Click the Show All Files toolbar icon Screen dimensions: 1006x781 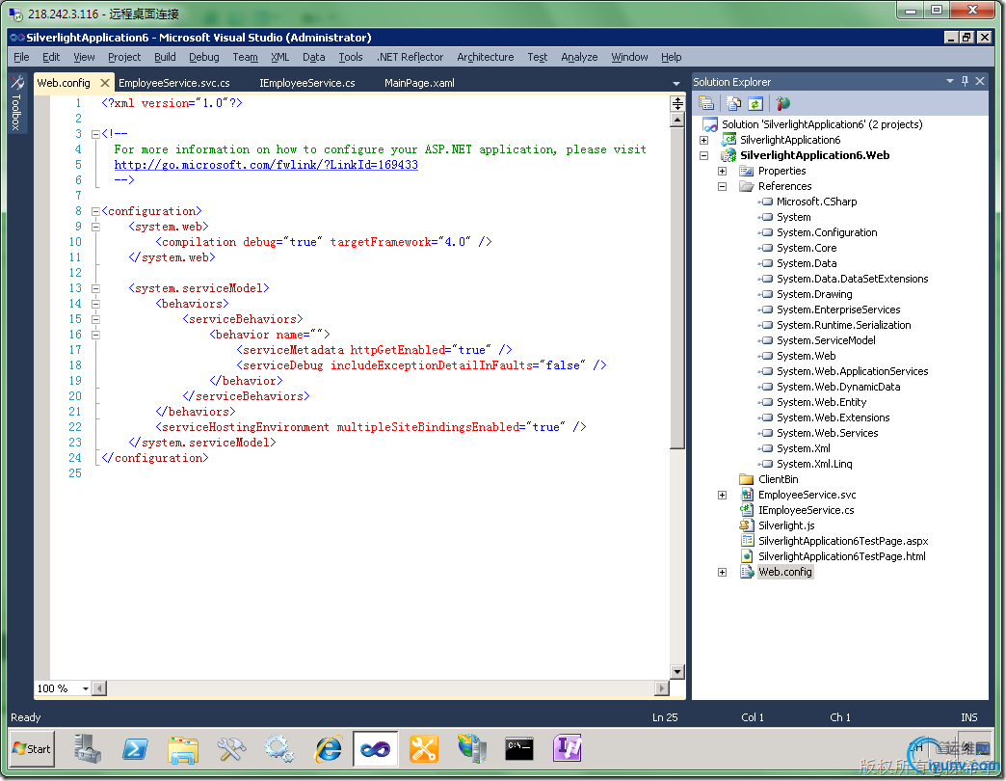pos(734,103)
